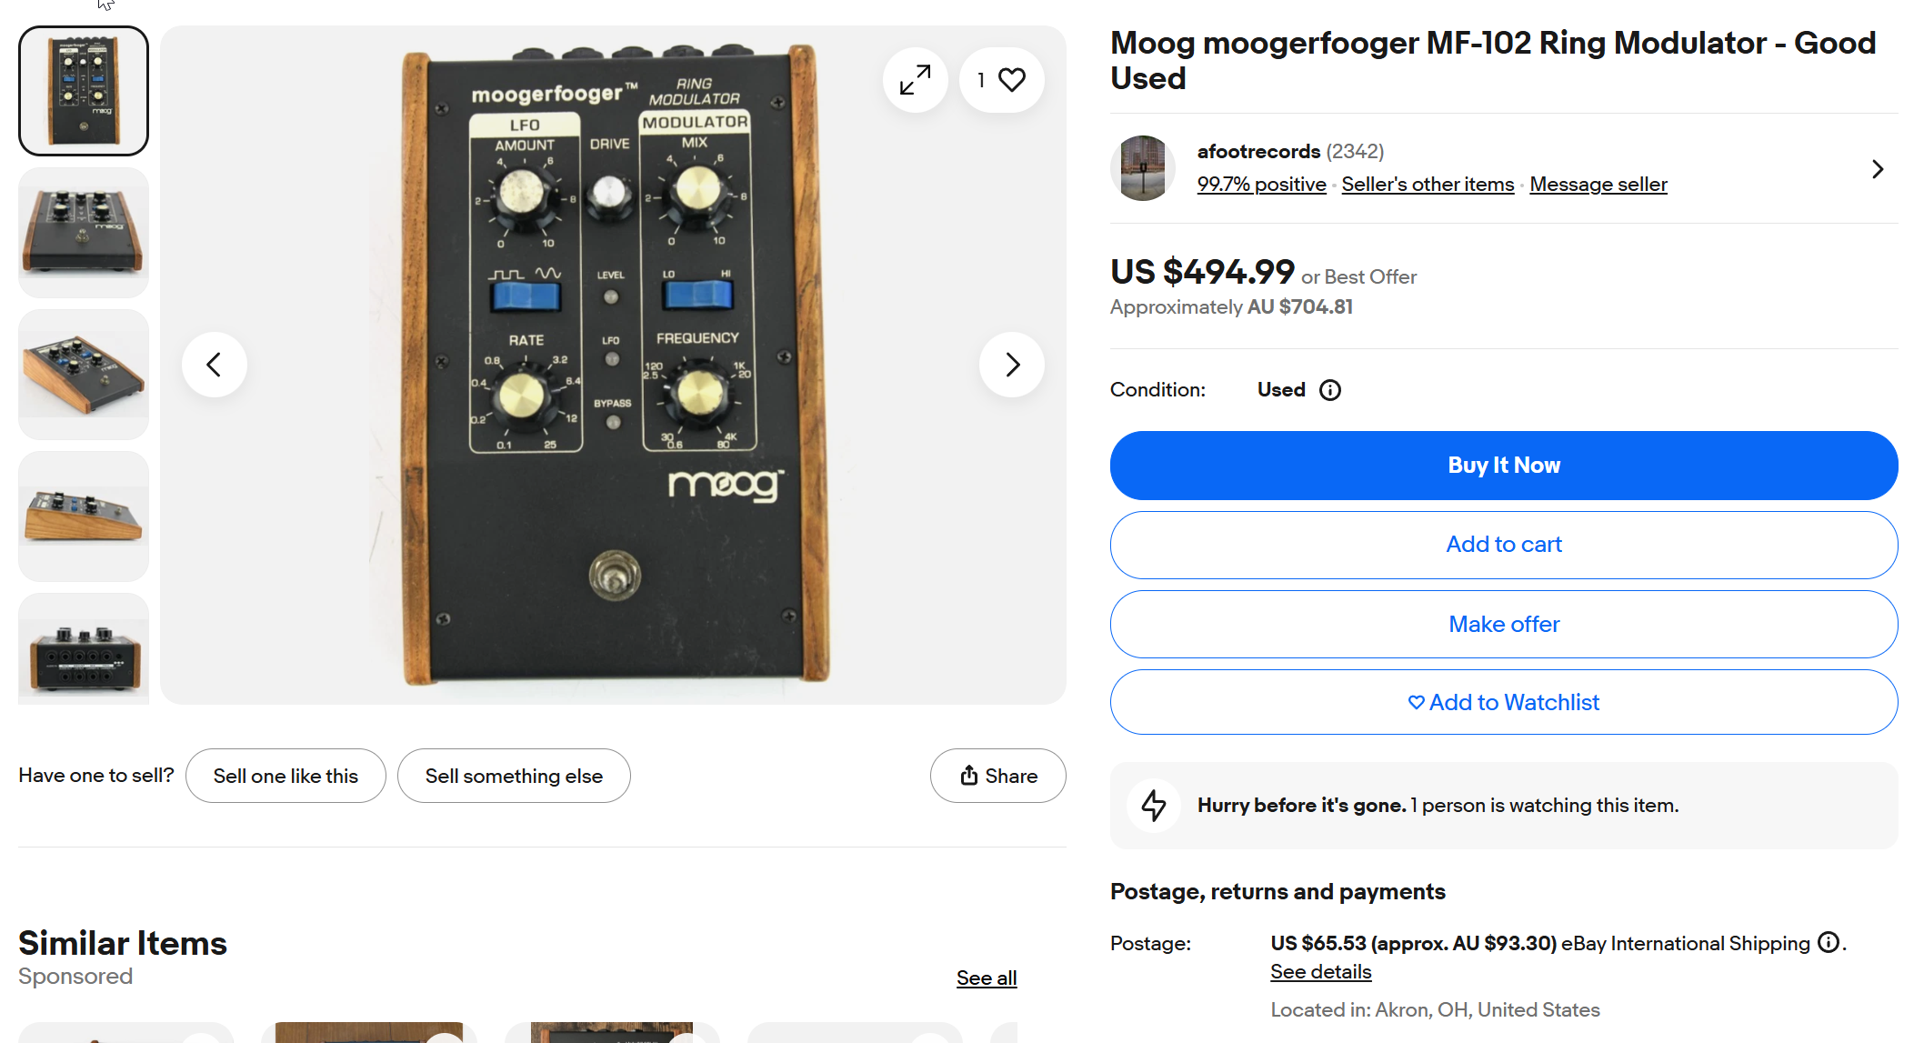Click the Make offer button
Image resolution: width=1924 pixels, height=1043 pixels.
coord(1503,624)
